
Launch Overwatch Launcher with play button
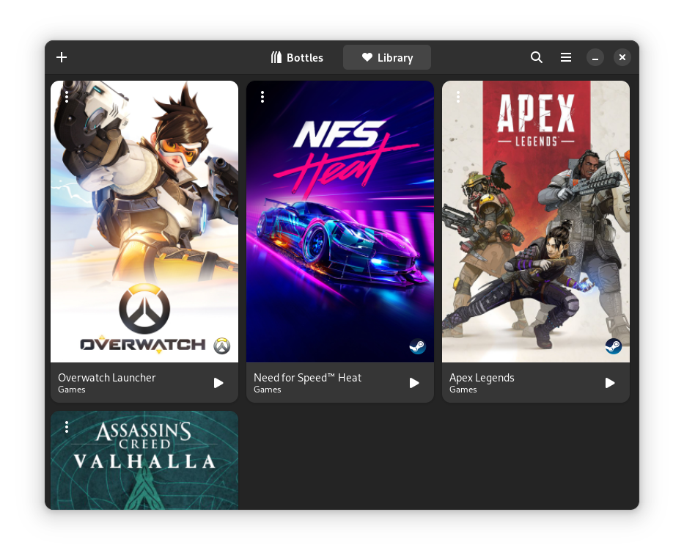(x=218, y=383)
